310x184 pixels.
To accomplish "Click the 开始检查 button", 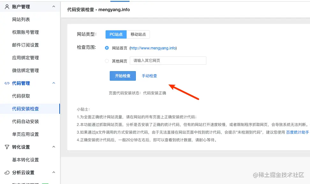I will click(x=123, y=76).
